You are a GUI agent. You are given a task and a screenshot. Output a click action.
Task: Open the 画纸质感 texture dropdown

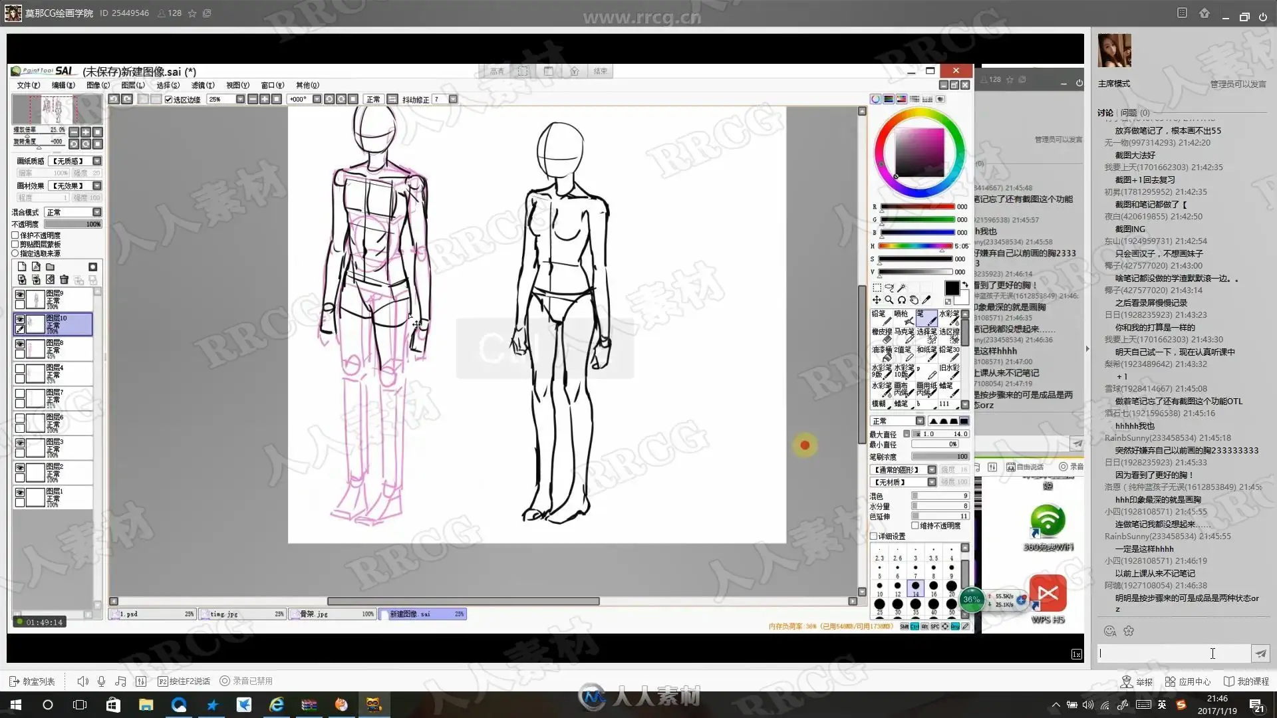click(97, 161)
